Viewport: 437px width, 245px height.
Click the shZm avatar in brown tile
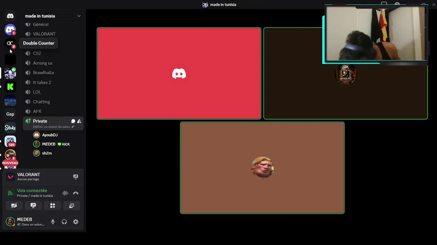262,168
